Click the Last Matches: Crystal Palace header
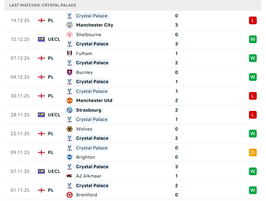 point(43,5)
